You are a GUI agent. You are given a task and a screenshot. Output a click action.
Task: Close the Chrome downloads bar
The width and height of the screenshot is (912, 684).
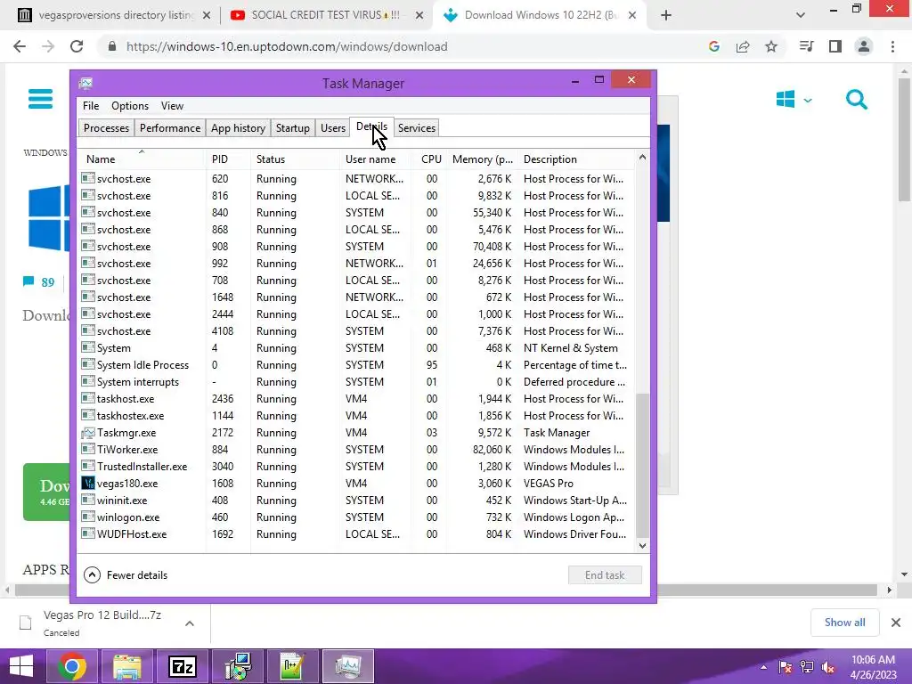pyautogui.click(x=896, y=623)
